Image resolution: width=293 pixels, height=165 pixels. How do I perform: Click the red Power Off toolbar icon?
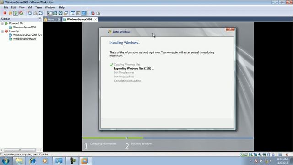coord(5,13)
